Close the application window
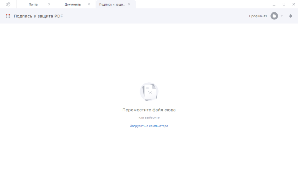The width and height of the screenshot is (298, 186). pos(293,4)
